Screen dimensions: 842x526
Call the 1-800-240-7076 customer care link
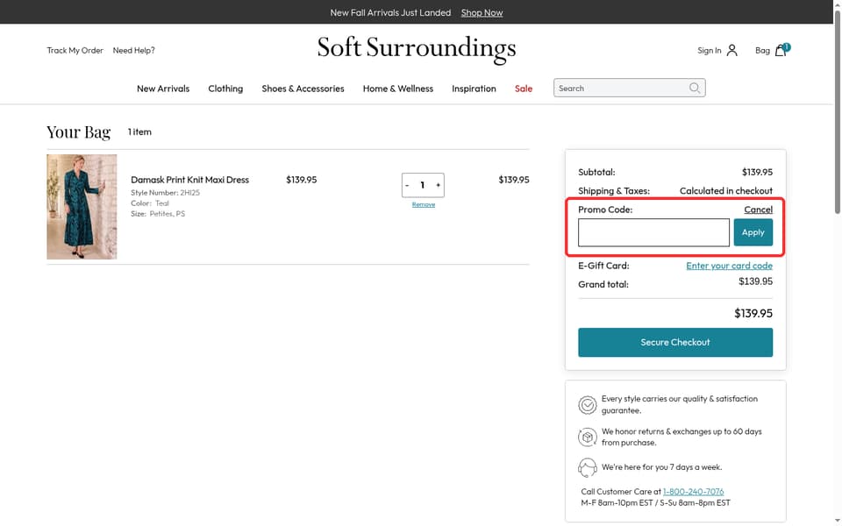coord(693,492)
